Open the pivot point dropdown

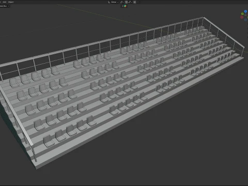pos(122,2)
